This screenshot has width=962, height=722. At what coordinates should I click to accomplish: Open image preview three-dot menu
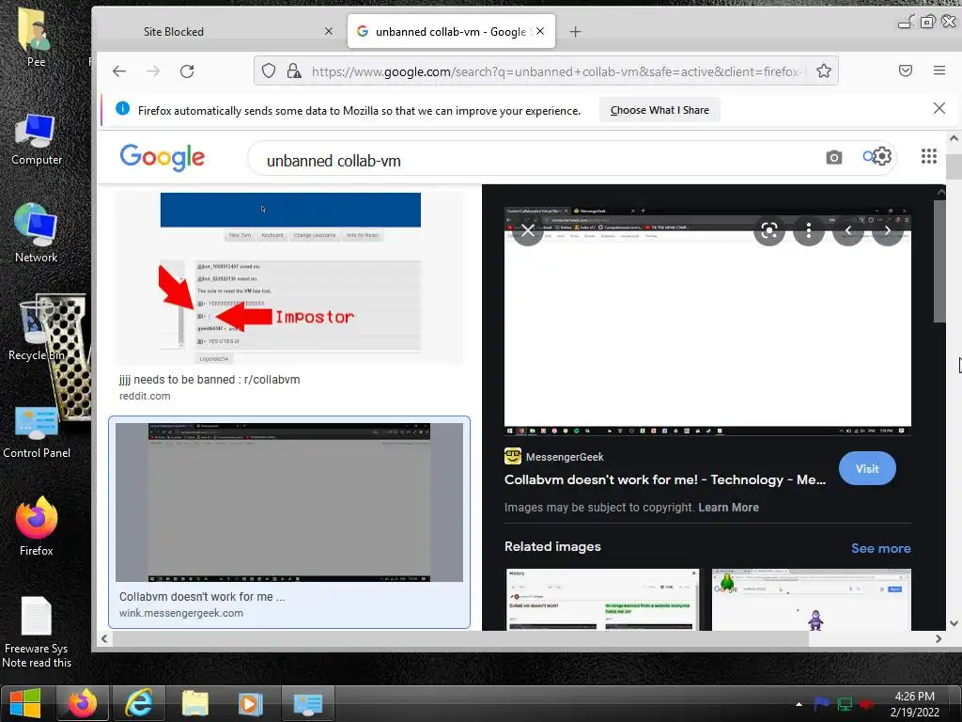coord(809,231)
